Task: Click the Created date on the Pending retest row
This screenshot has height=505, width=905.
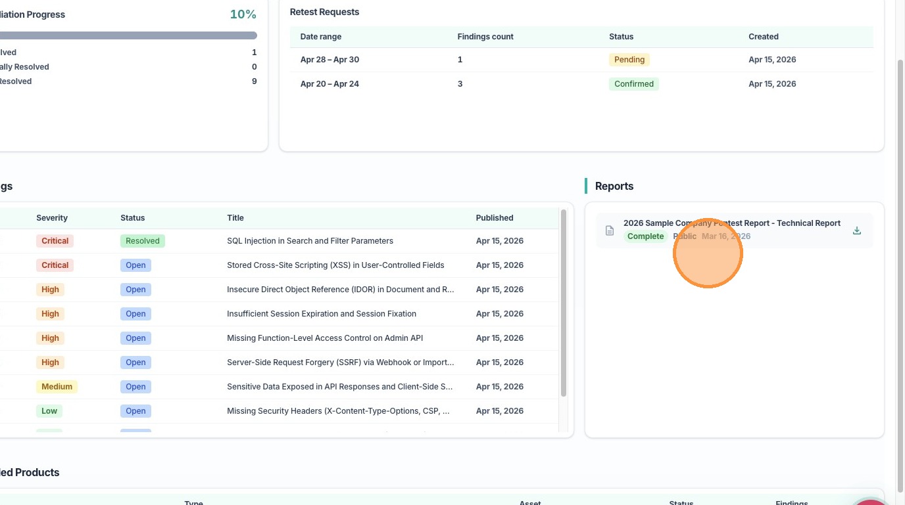Action: point(772,60)
